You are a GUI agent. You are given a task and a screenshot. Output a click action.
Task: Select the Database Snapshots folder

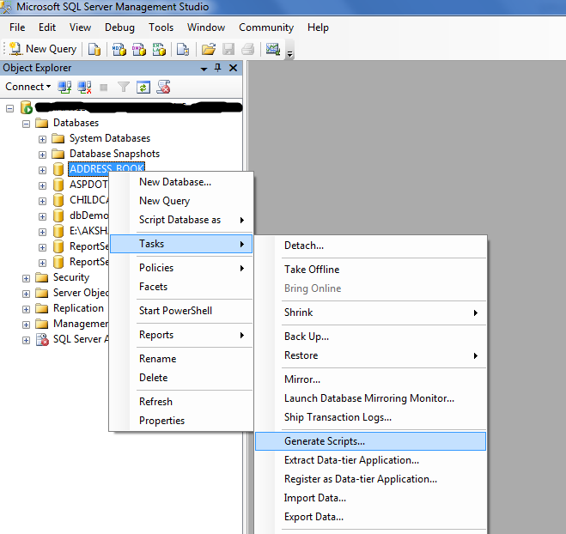(x=114, y=154)
